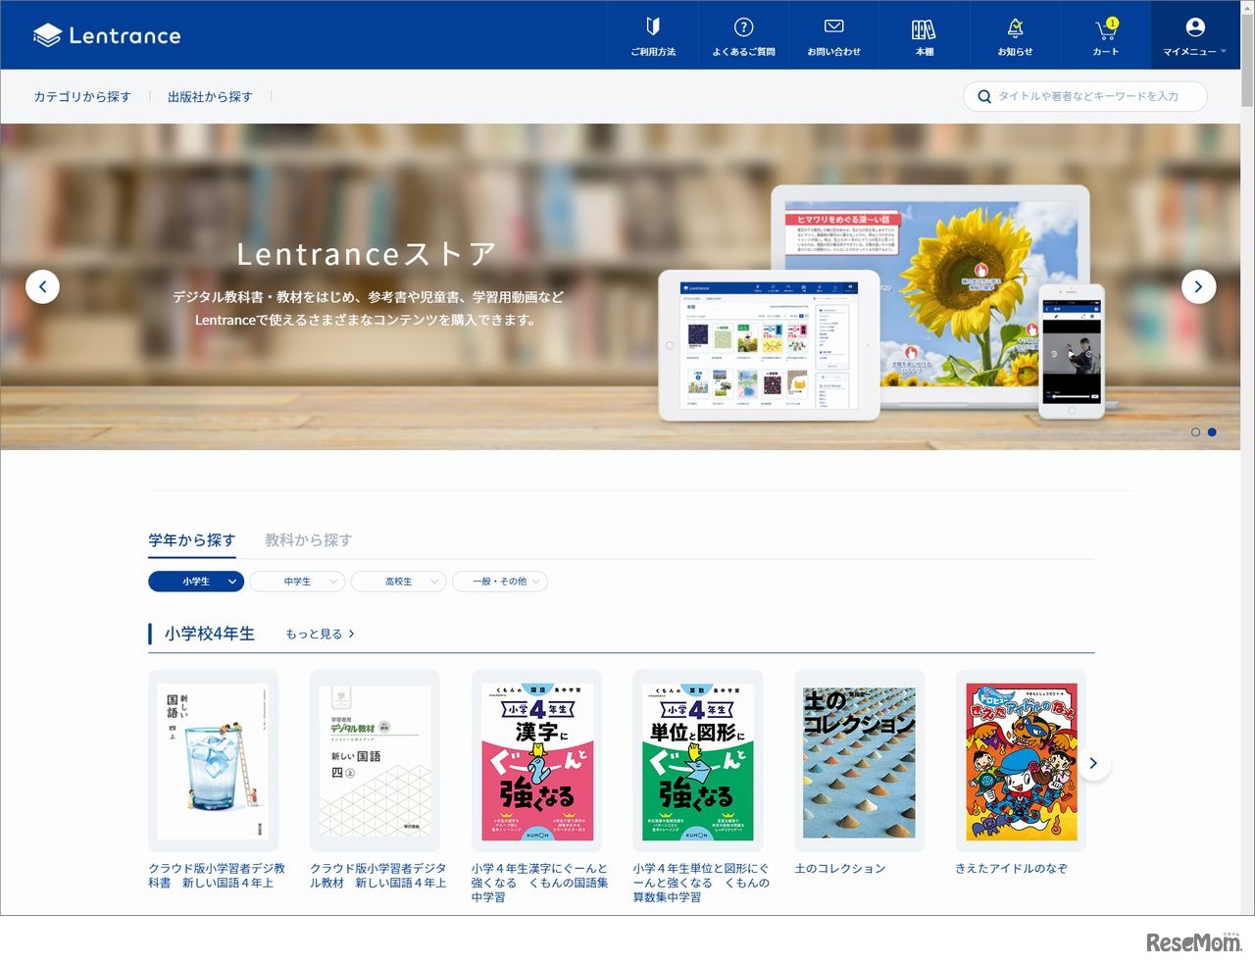Click the きえたアイドルのなぞ title link
Screen dimensions: 1255x965
(1012, 869)
